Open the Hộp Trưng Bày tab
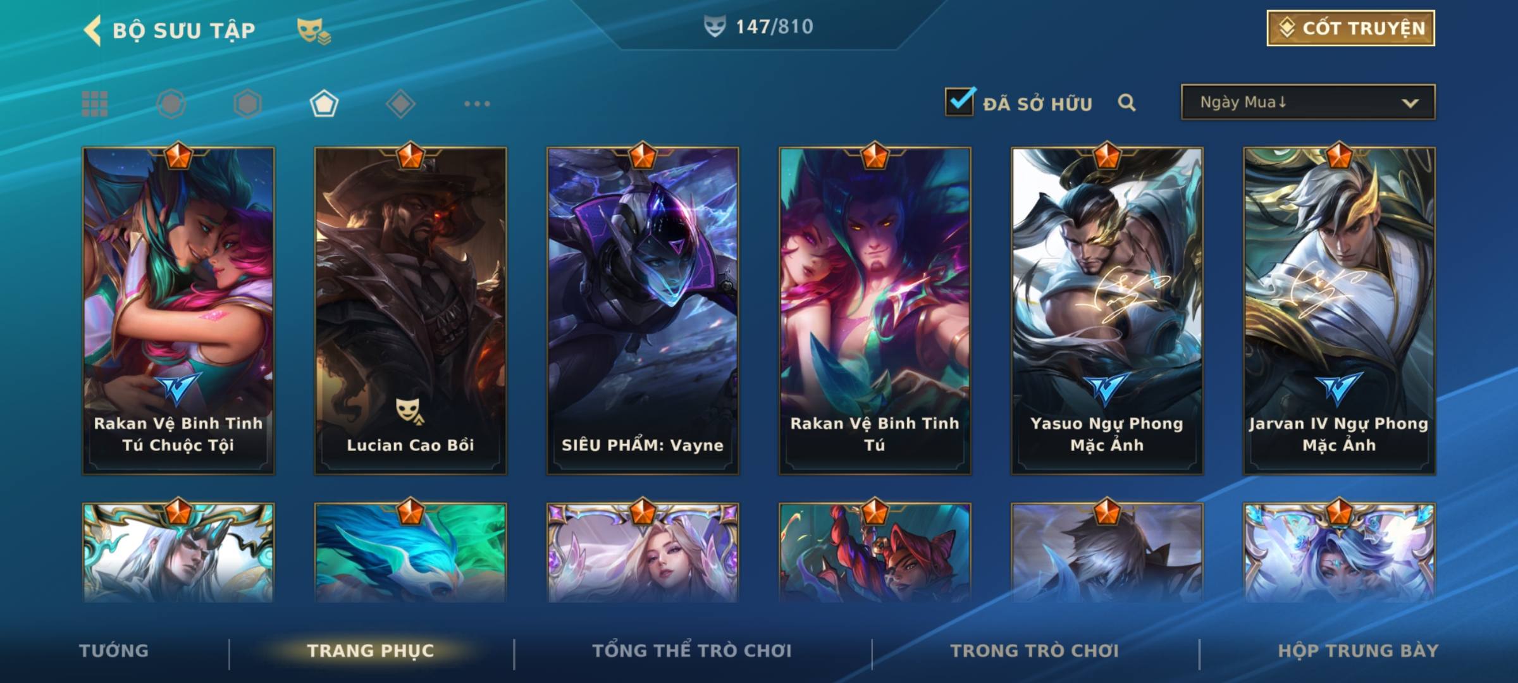1518x683 pixels. click(1358, 651)
